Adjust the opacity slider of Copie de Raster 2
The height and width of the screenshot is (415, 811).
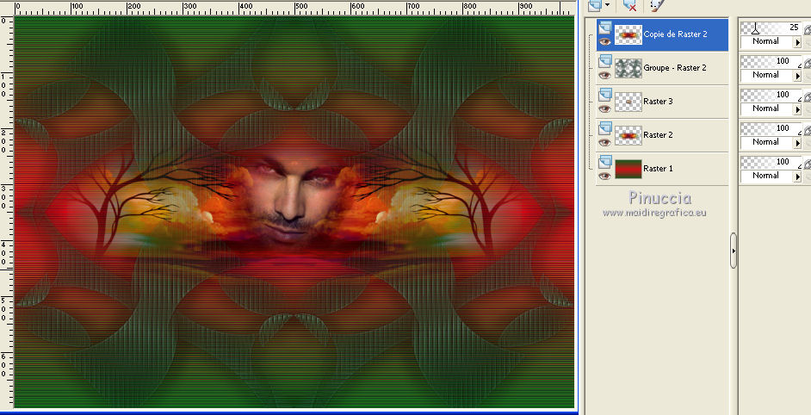pyautogui.click(x=771, y=28)
